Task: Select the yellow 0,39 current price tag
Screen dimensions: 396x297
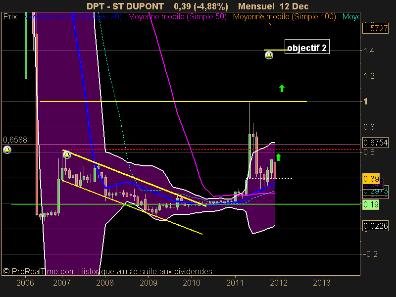Action: (x=371, y=179)
